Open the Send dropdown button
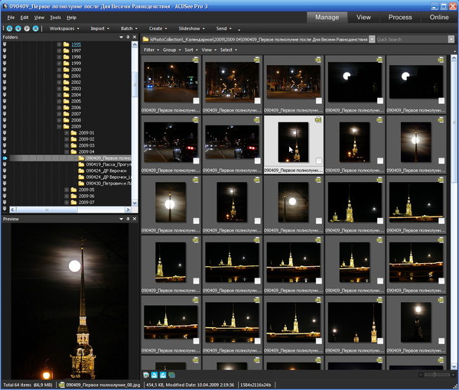The image size is (459, 390). 223,28
